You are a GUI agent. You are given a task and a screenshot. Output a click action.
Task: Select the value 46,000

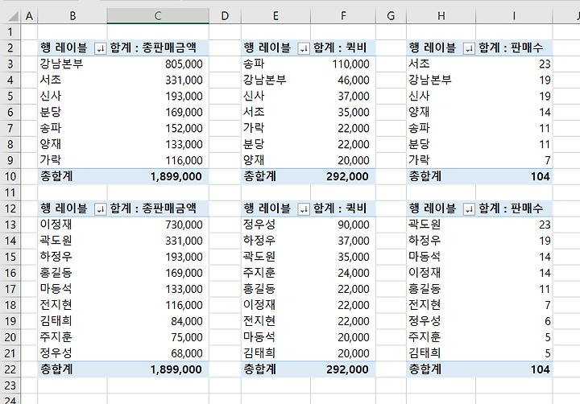(x=343, y=80)
